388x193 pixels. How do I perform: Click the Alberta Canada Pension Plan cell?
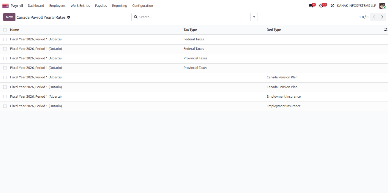(282, 77)
